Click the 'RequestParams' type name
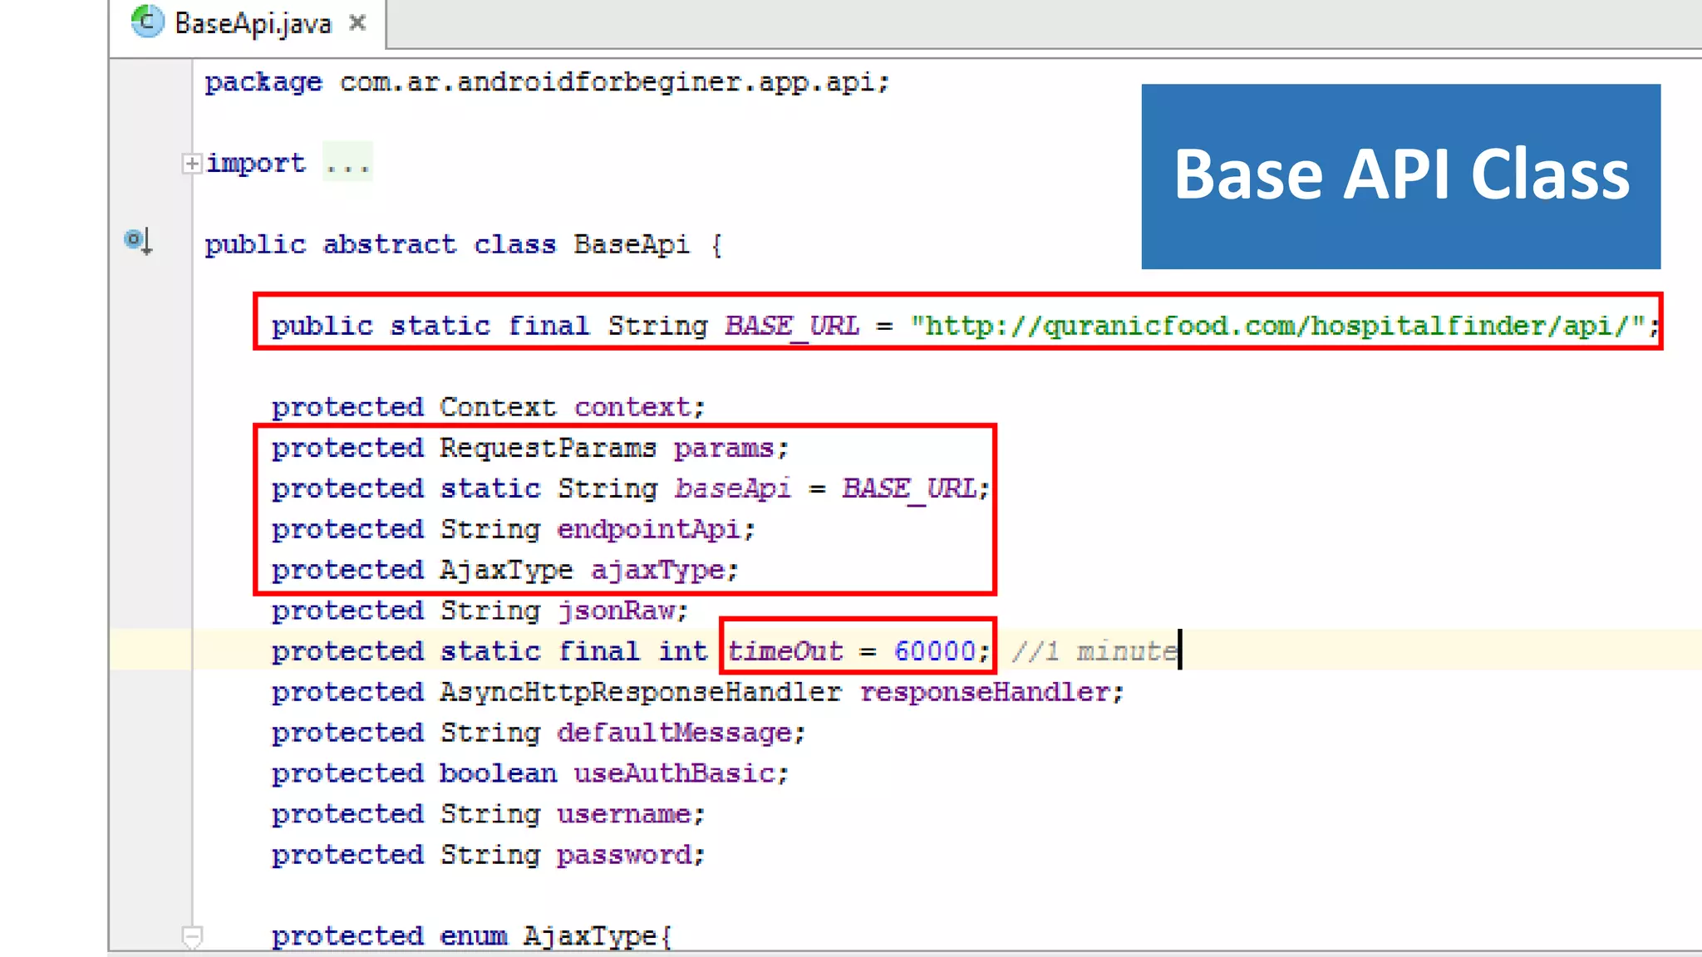 click(548, 448)
